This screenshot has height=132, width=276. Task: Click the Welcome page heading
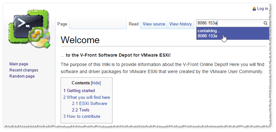pos(80,40)
